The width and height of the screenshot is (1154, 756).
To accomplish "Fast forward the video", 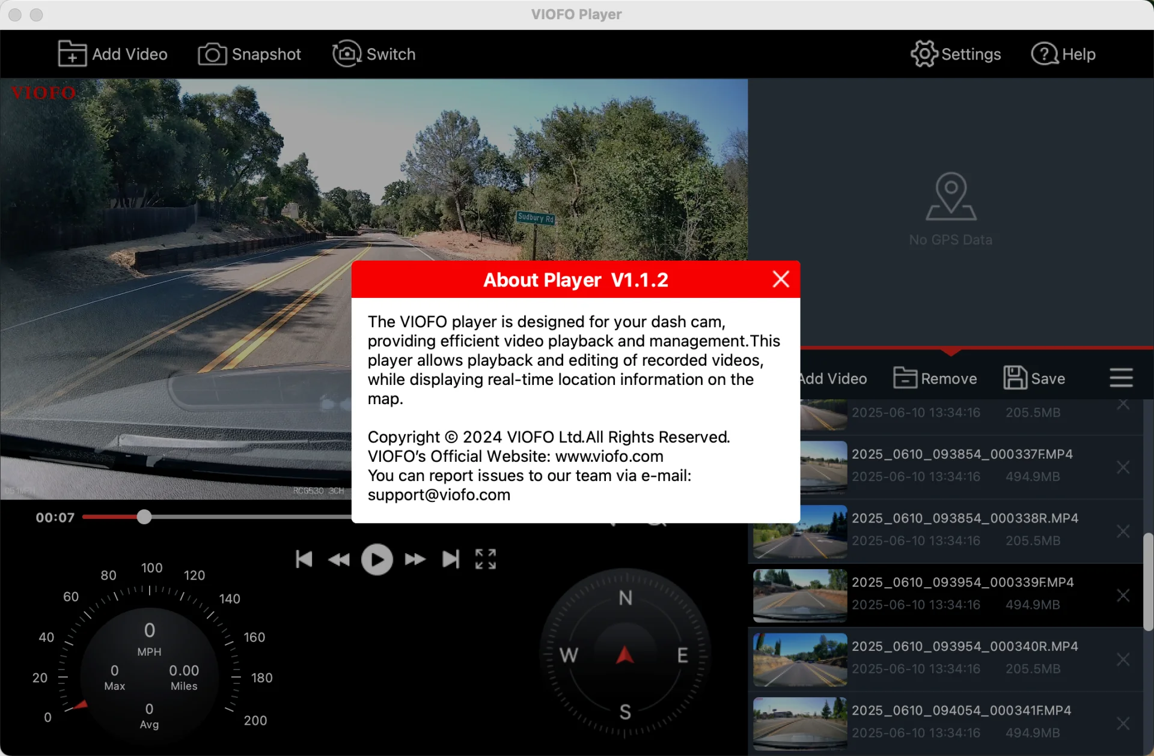I will pyautogui.click(x=415, y=560).
